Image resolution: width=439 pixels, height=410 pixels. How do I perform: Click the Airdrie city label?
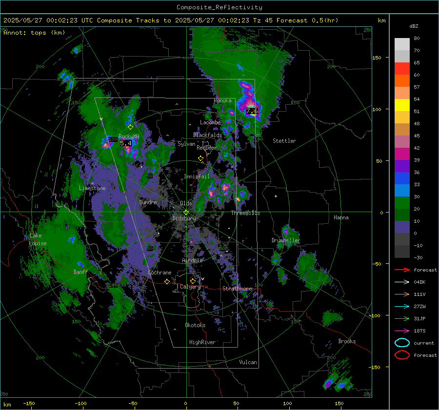pyautogui.click(x=192, y=260)
